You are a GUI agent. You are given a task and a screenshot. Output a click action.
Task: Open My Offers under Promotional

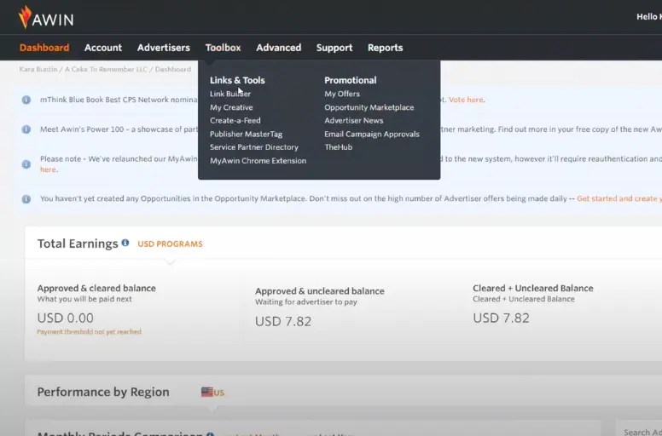342,94
